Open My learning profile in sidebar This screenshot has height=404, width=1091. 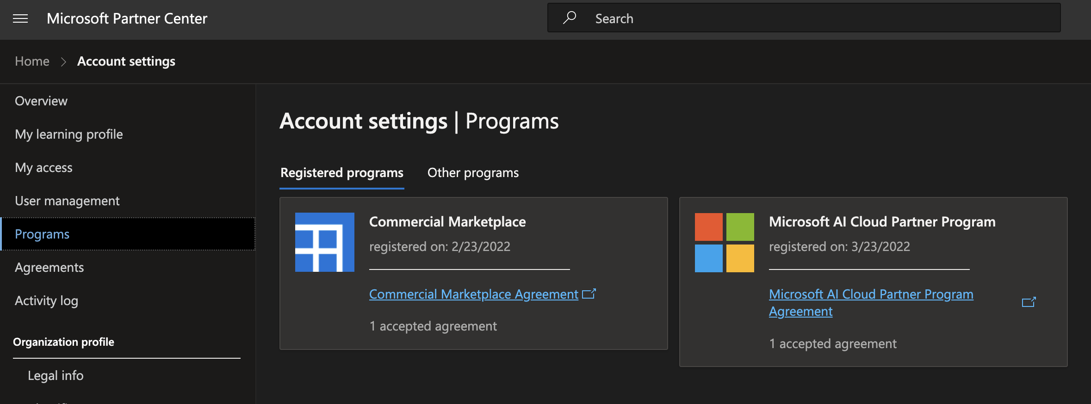(69, 135)
